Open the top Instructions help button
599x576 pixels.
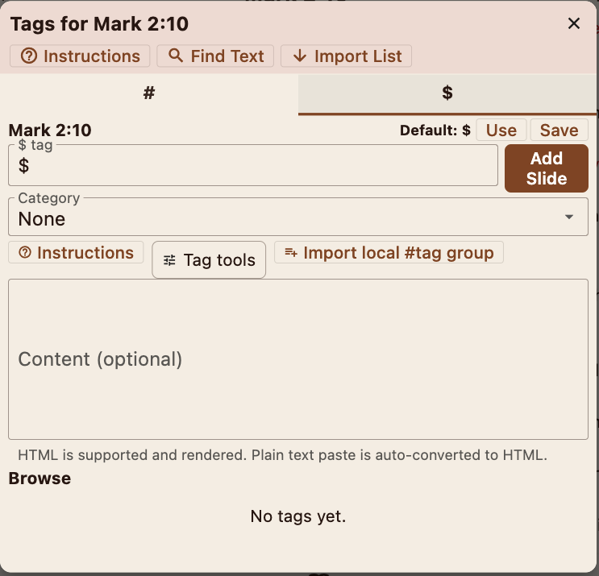tap(80, 56)
